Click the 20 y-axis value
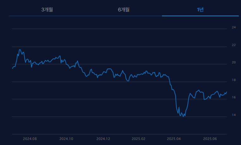Image resolution: width=241 pixels, height=145 pixels. click(234, 62)
